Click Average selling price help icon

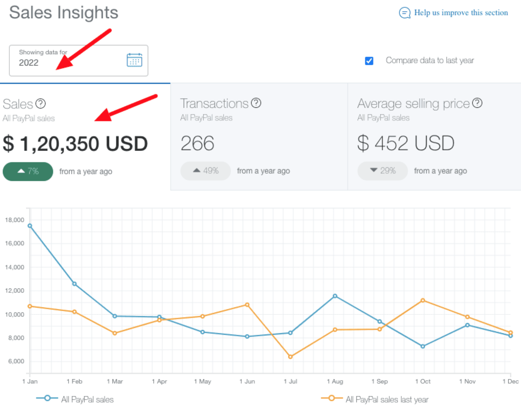pos(477,103)
